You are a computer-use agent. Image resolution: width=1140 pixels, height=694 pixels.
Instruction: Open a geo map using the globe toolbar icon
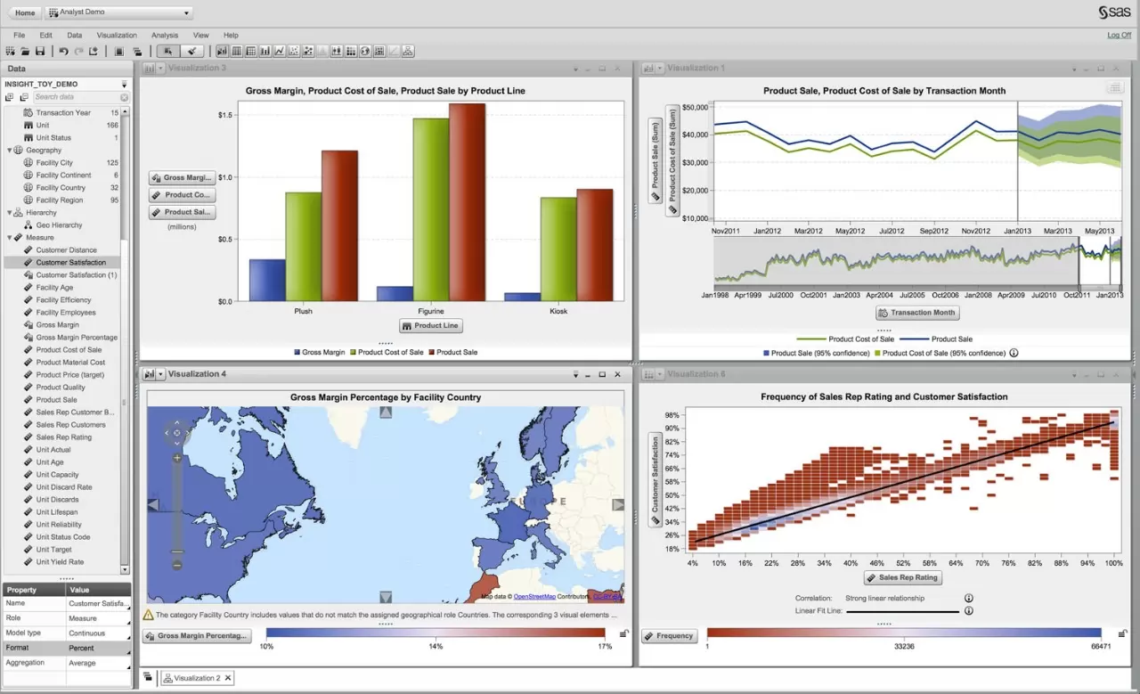pyautogui.click(x=366, y=51)
